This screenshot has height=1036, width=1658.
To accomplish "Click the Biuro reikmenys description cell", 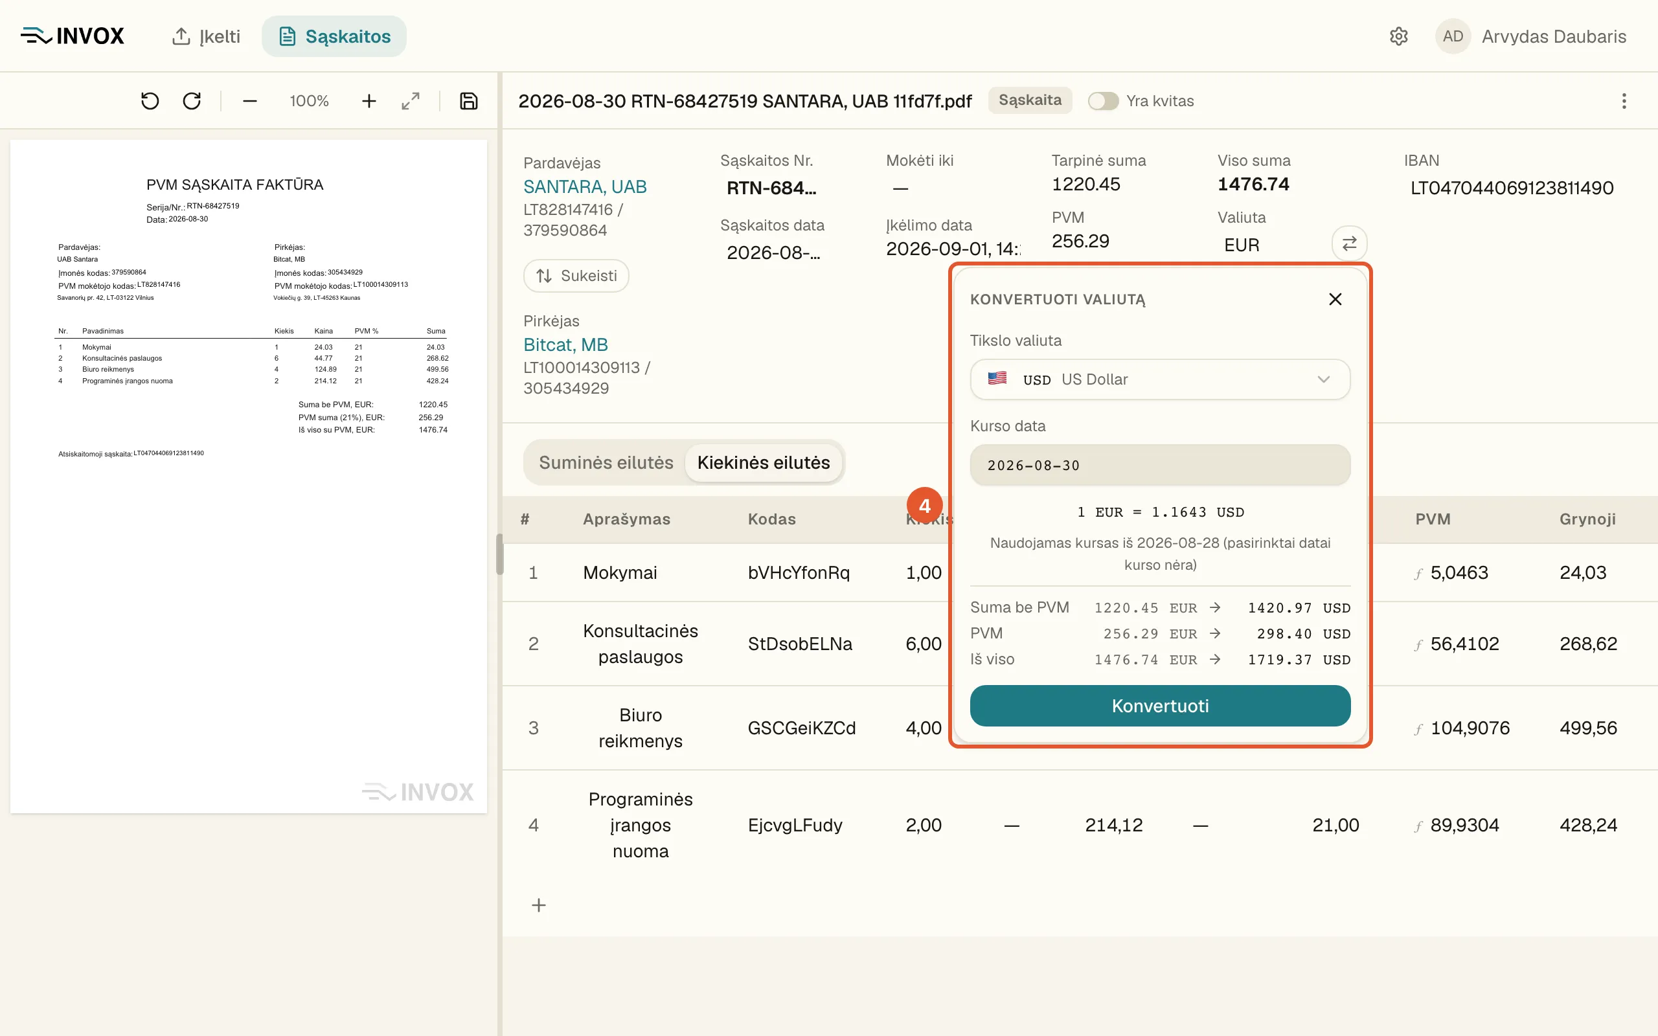I will pyautogui.click(x=640, y=728).
